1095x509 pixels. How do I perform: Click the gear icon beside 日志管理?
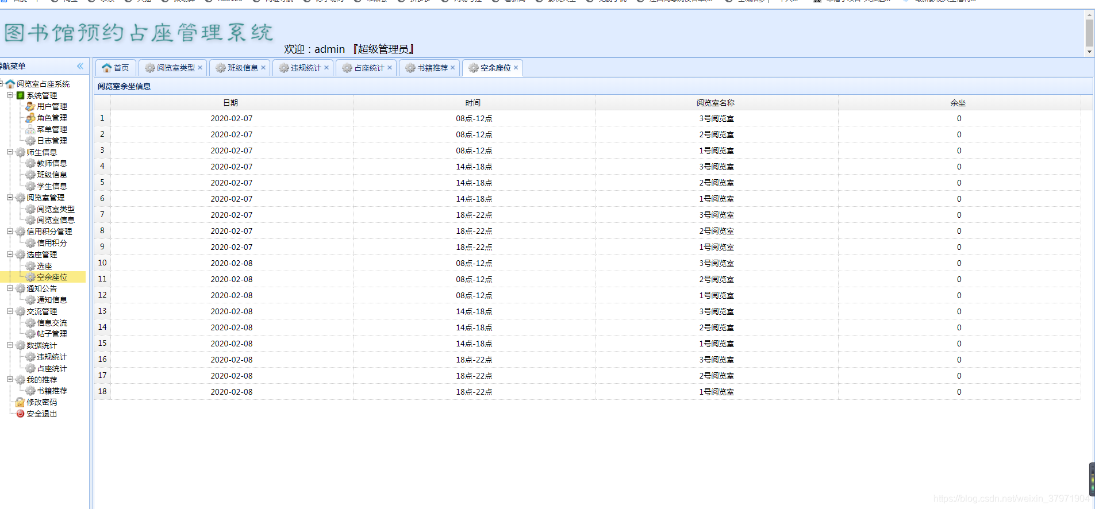click(30, 141)
